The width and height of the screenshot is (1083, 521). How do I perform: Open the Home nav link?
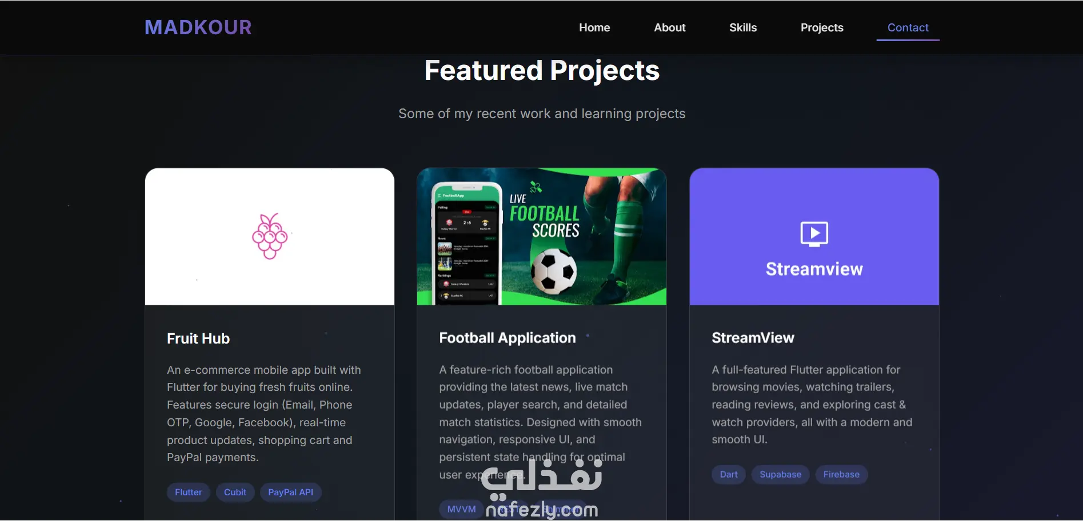tap(594, 27)
